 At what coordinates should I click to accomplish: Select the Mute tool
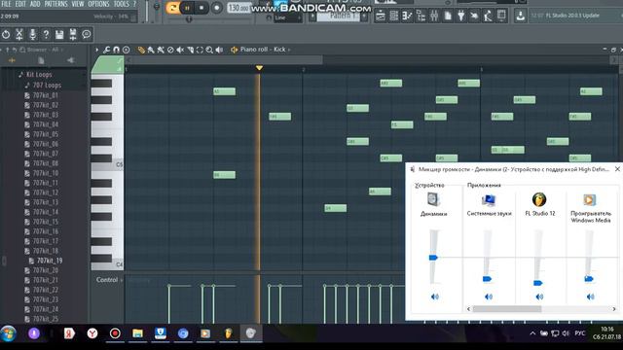[x=180, y=50]
